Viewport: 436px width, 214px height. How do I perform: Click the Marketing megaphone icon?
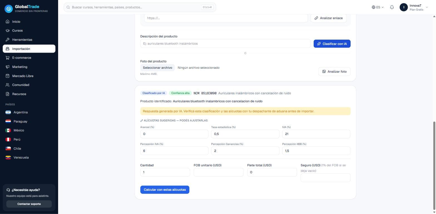(8, 67)
